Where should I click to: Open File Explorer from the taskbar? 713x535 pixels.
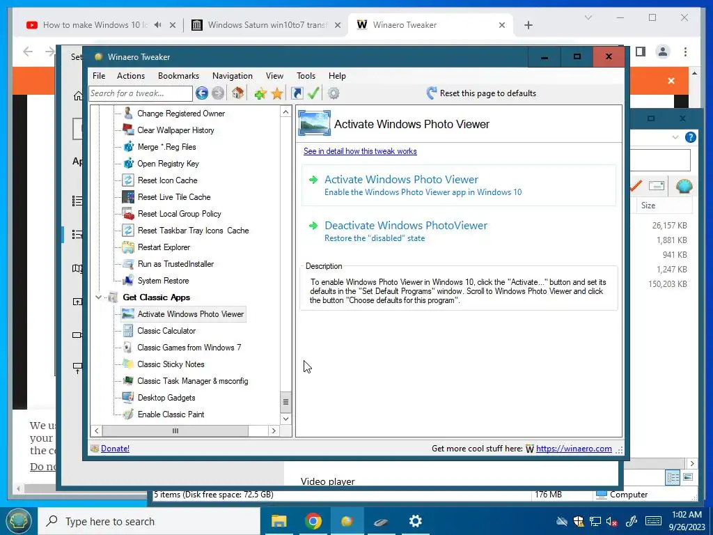tap(279, 521)
